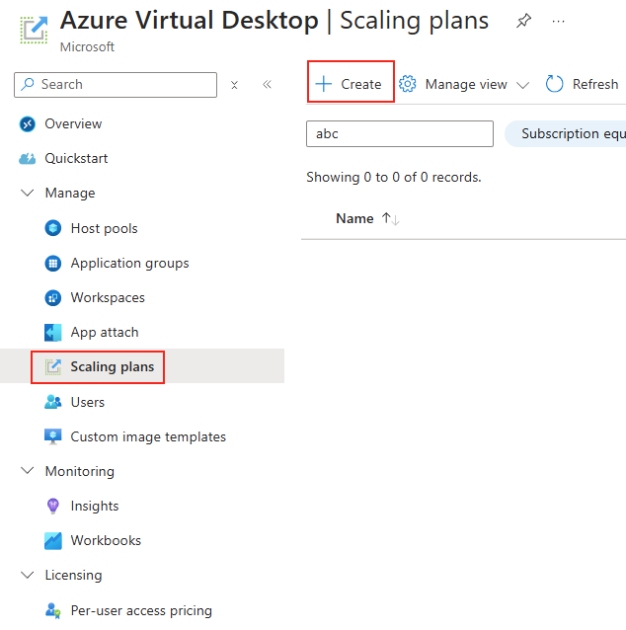
Task: Click the Manage view label
Action: point(466,84)
